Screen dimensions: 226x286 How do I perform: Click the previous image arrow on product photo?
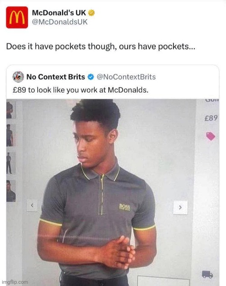pos(32,206)
